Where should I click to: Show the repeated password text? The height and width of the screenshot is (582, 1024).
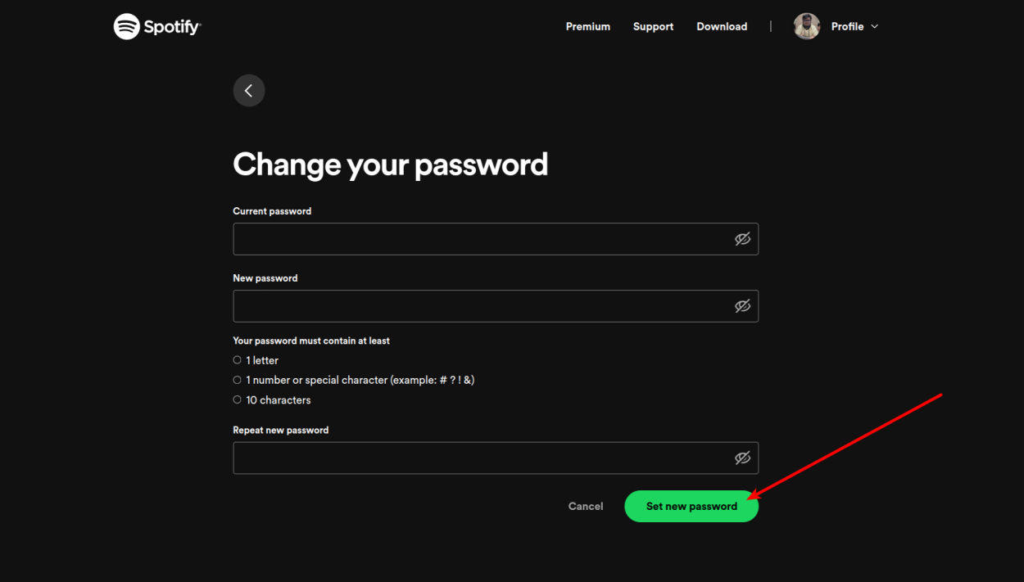[x=742, y=458]
